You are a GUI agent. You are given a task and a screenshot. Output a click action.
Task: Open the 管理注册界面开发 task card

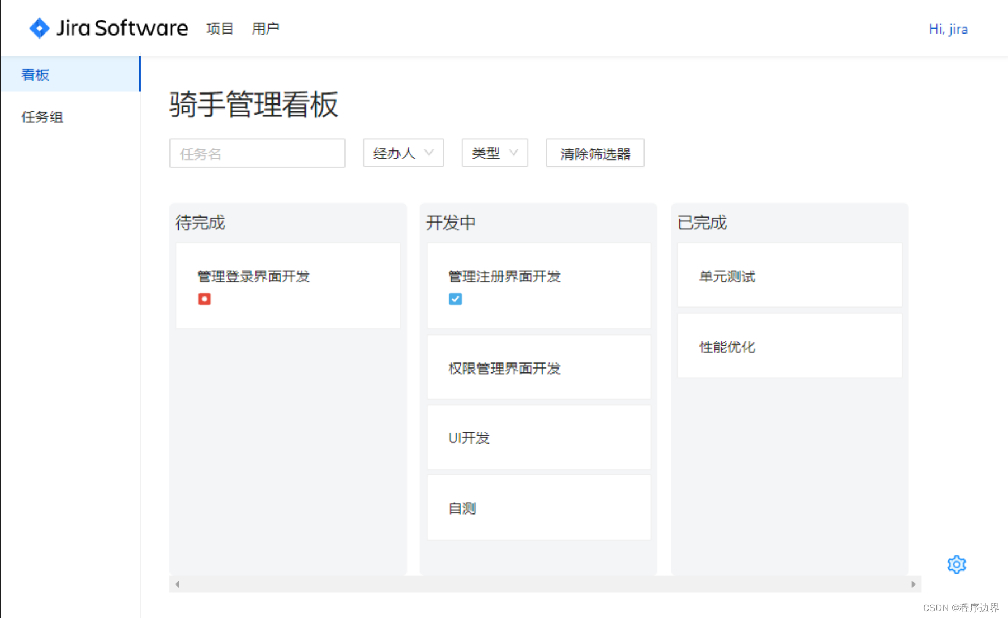click(x=539, y=286)
